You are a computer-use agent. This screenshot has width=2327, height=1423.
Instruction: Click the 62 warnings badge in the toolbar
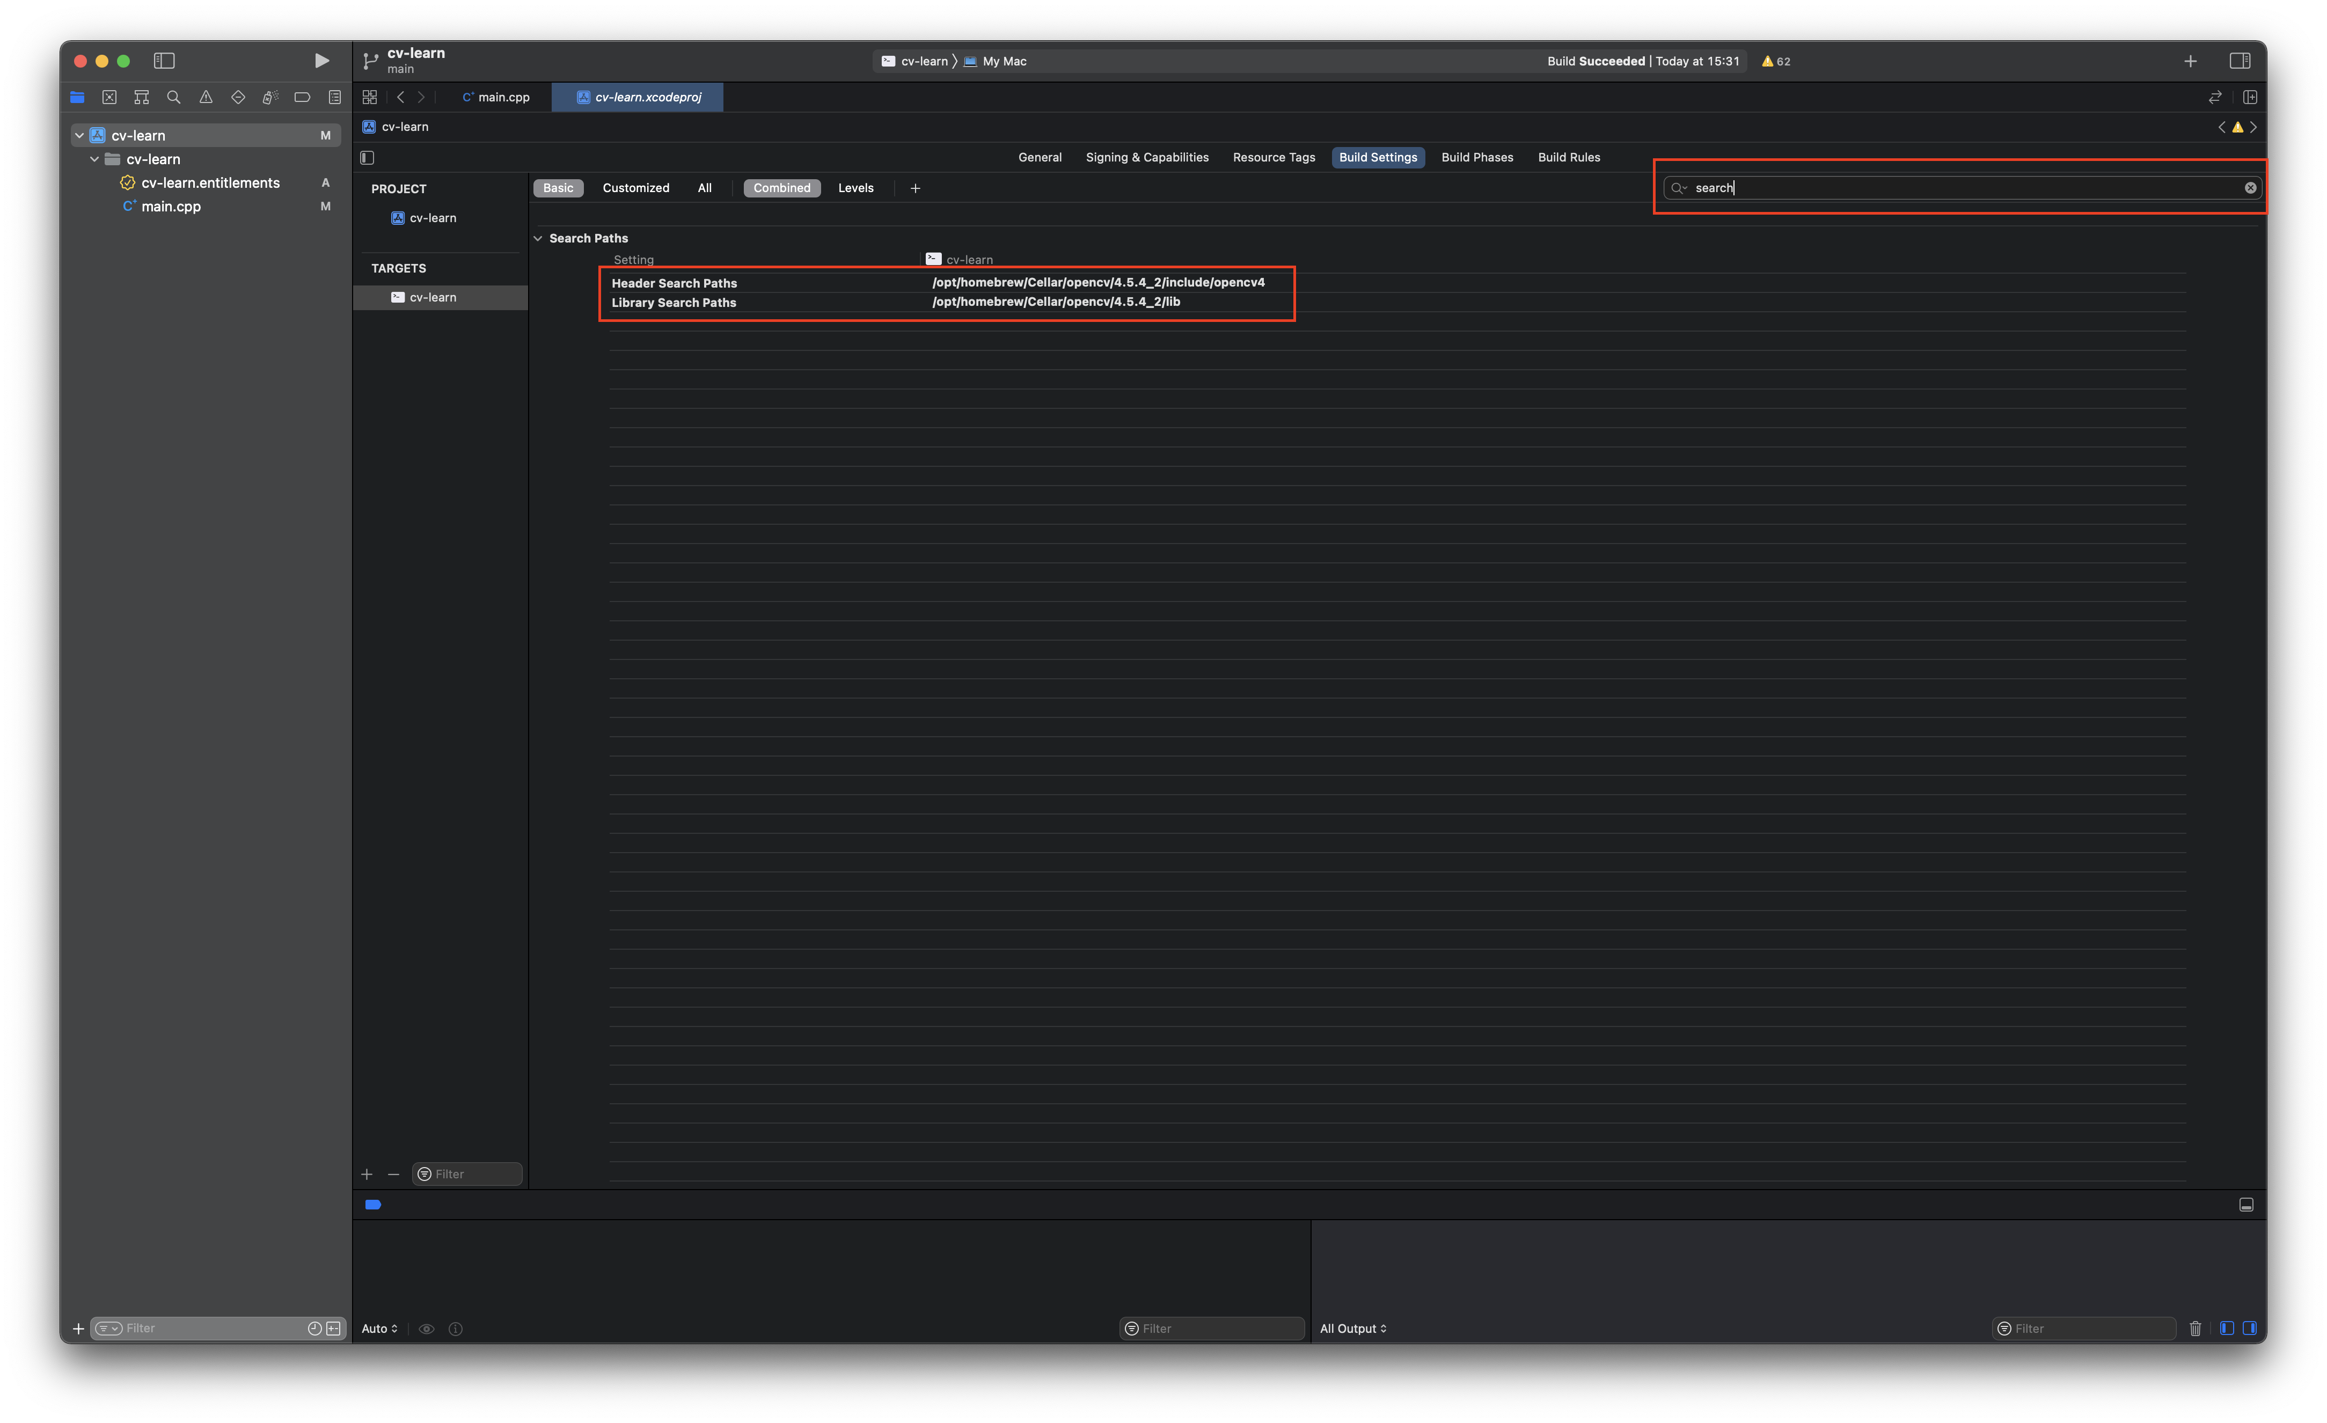[1776, 61]
